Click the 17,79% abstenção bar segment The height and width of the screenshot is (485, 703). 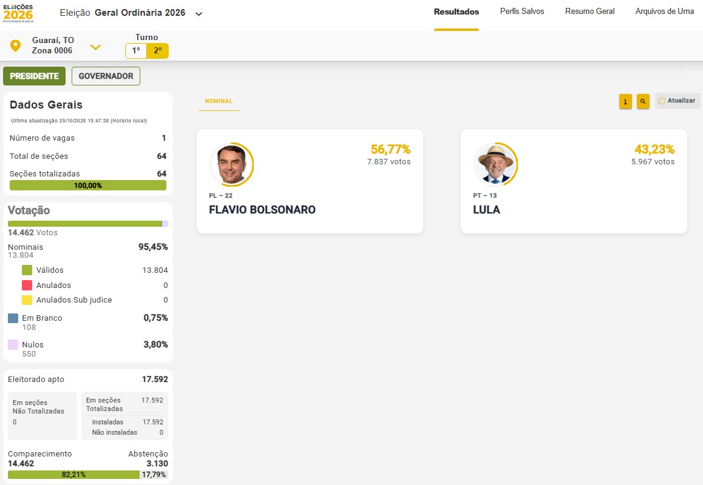pyautogui.click(x=154, y=475)
